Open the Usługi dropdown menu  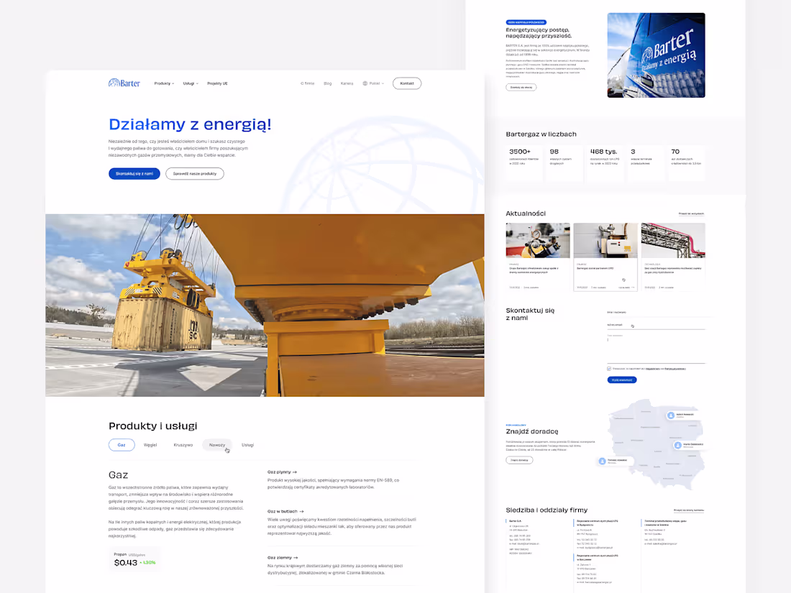189,83
